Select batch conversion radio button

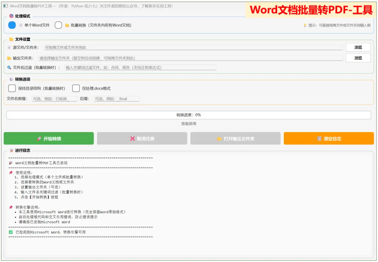(58, 25)
